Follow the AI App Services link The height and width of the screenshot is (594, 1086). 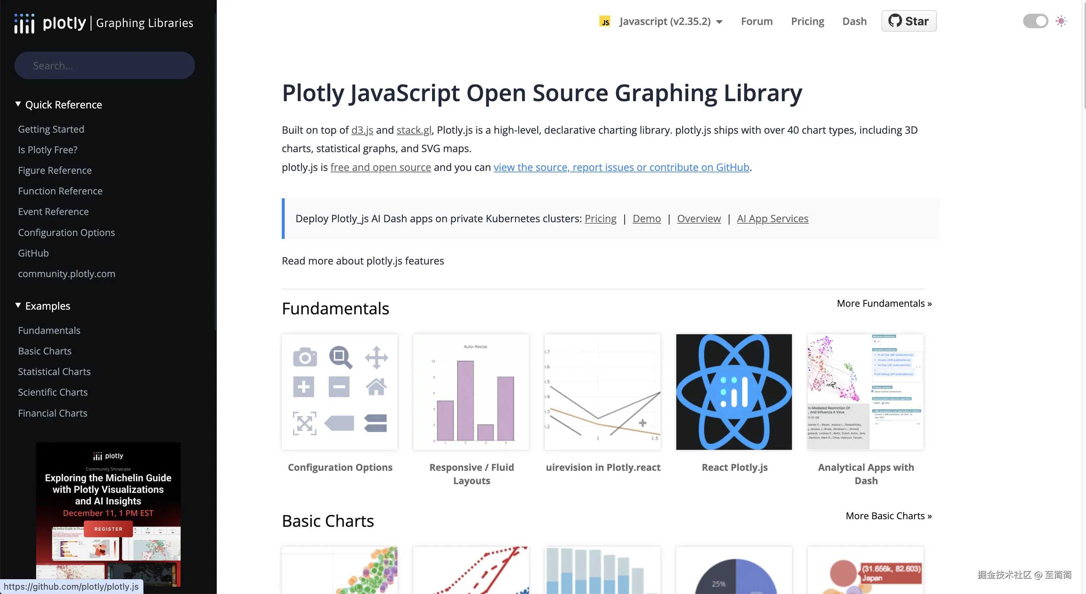point(772,218)
